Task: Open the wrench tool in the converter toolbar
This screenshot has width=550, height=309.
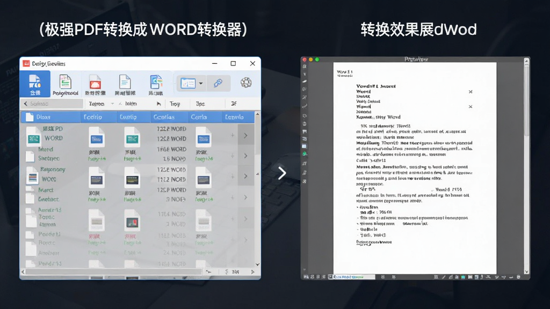Action: coord(218,83)
